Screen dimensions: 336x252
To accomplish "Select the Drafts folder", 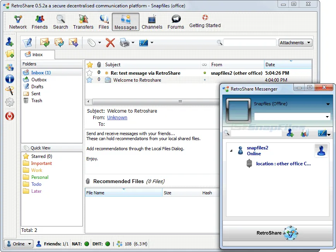I will 37,87.
